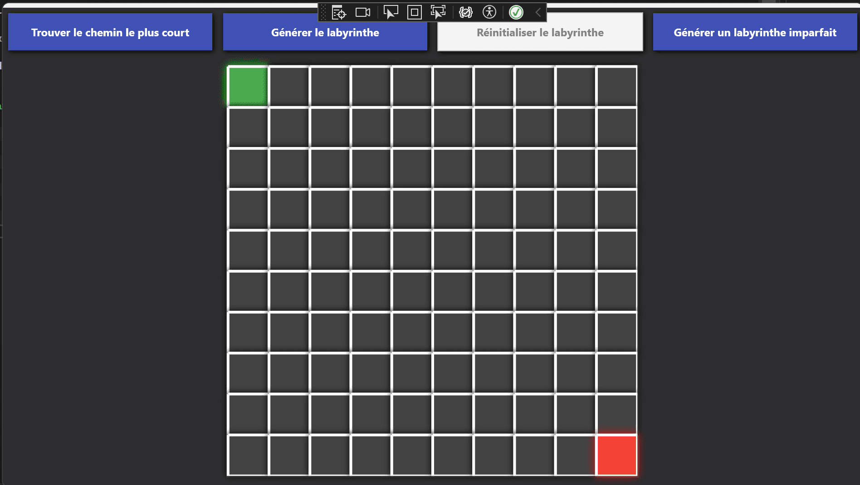Click the cell directly above the red cell
Image resolution: width=860 pixels, height=485 pixels.
coord(616,414)
